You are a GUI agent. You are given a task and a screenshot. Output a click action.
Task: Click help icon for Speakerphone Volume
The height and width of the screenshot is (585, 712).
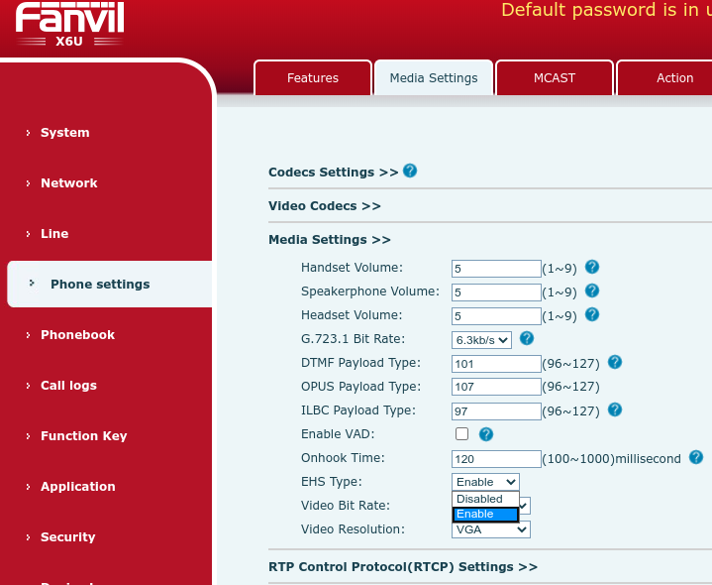[591, 291]
